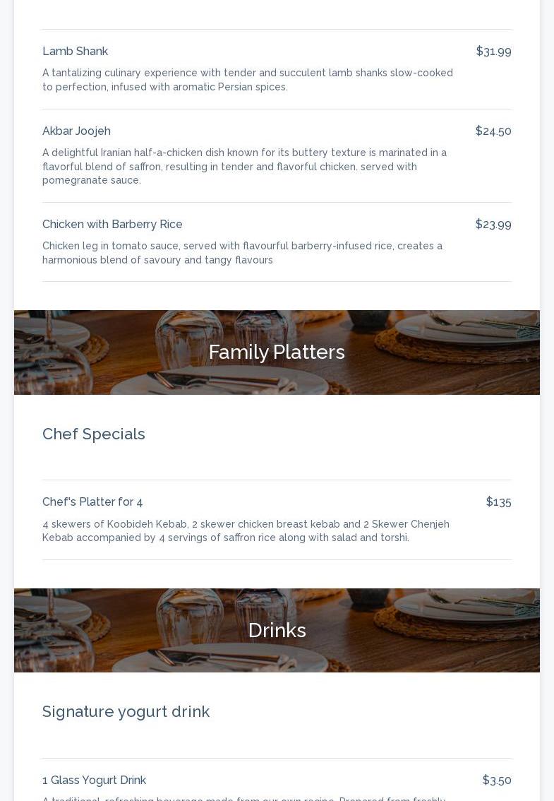Screen dimensions: 554x801
Task: Click the $3.50 Yogurt Drink price
Action: tap(496, 781)
